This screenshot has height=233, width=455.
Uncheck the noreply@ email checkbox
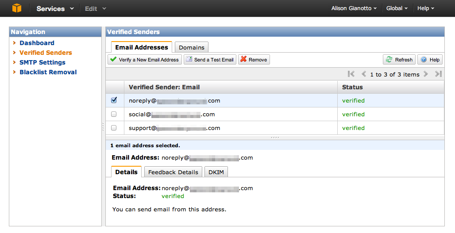click(x=114, y=100)
